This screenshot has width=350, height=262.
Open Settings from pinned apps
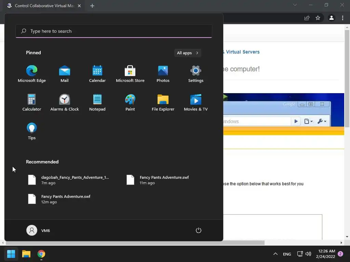(196, 74)
